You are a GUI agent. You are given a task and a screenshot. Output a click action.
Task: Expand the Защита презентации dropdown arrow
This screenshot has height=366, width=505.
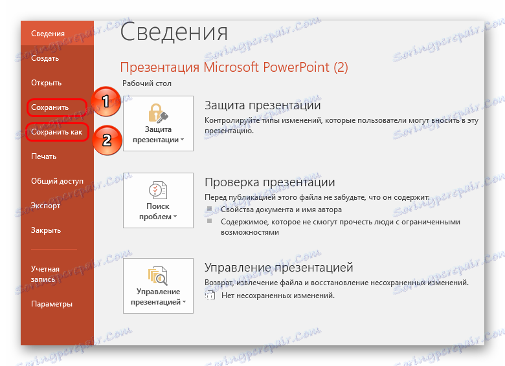[183, 140]
